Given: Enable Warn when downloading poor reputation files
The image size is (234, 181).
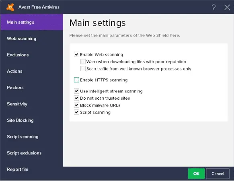Looking at the screenshot, I should point(83,62).
